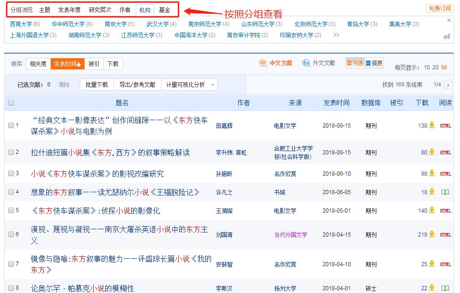Check the box for row 3
This screenshot has width=460, height=293.
pos(11,173)
